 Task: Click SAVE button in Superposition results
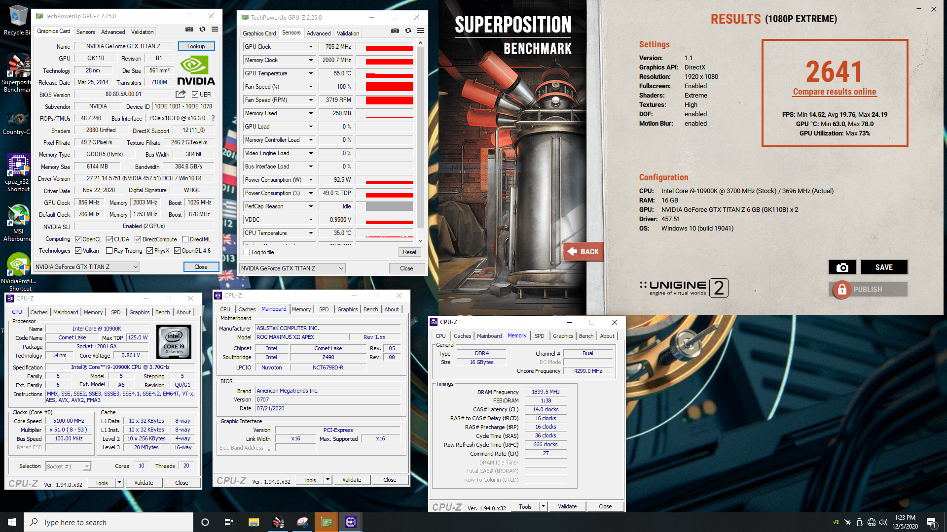[884, 267]
